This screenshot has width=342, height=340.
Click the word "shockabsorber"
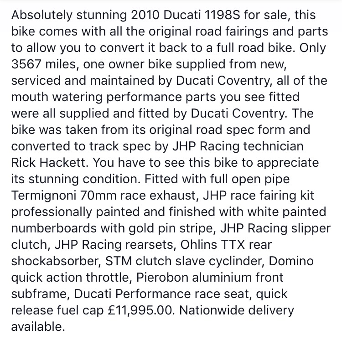[55, 261]
